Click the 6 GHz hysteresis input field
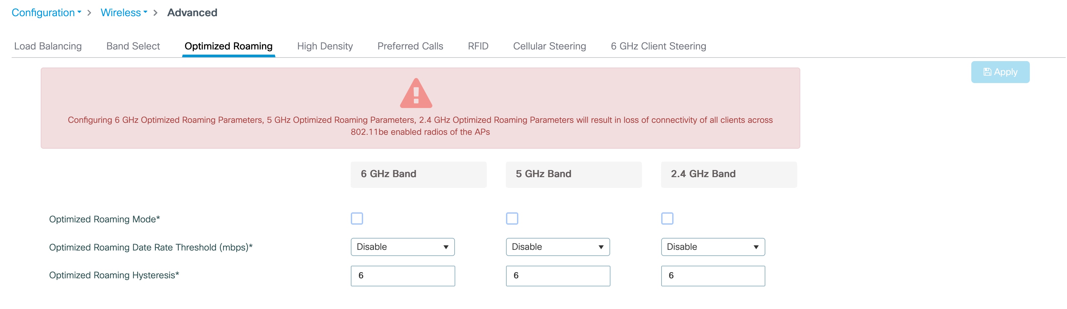 pos(403,276)
